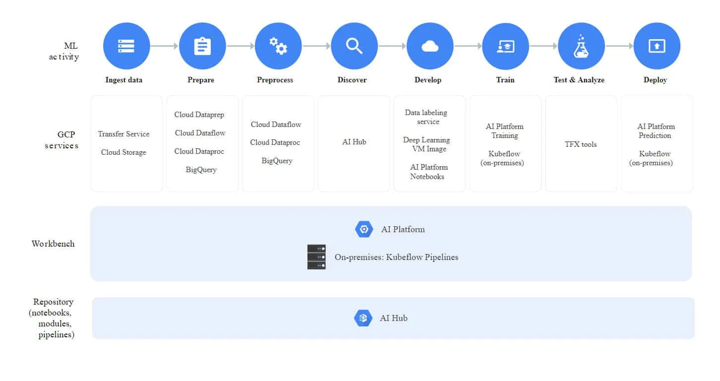Click the Prepare clipboard icon

(x=202, y=45)
